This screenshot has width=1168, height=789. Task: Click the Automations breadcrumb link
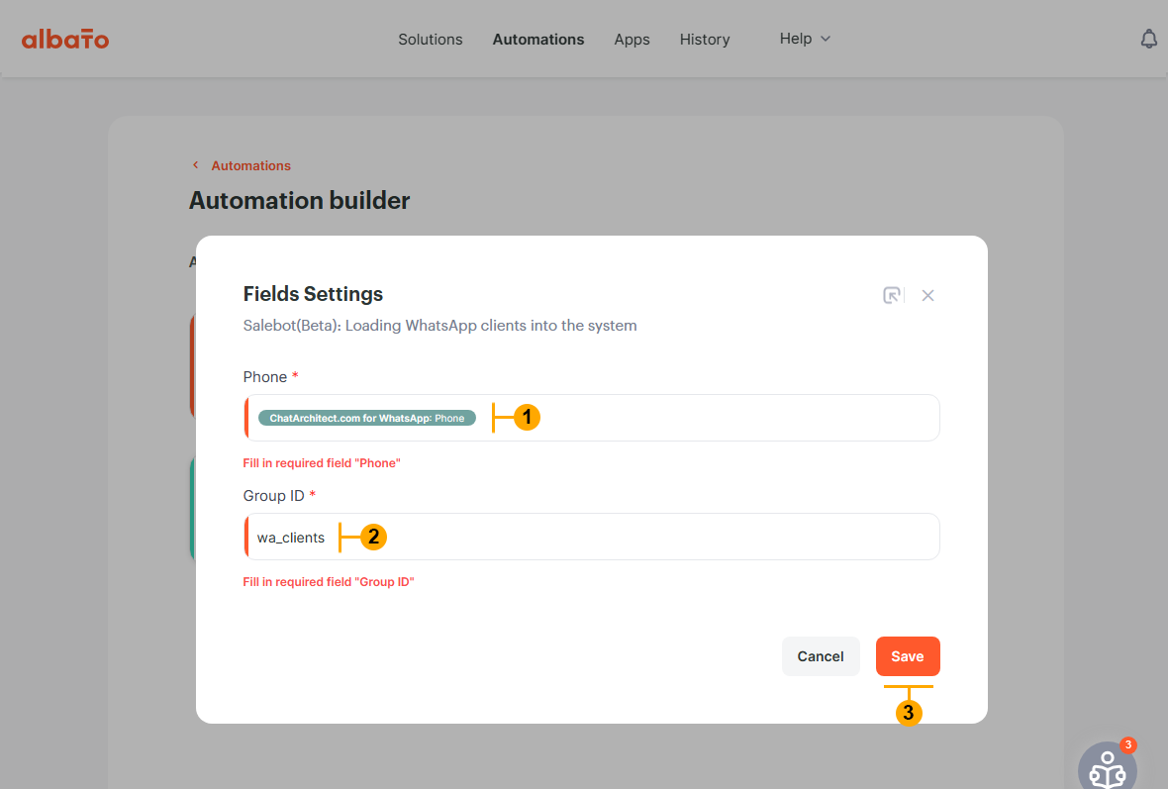pos(251,165)
